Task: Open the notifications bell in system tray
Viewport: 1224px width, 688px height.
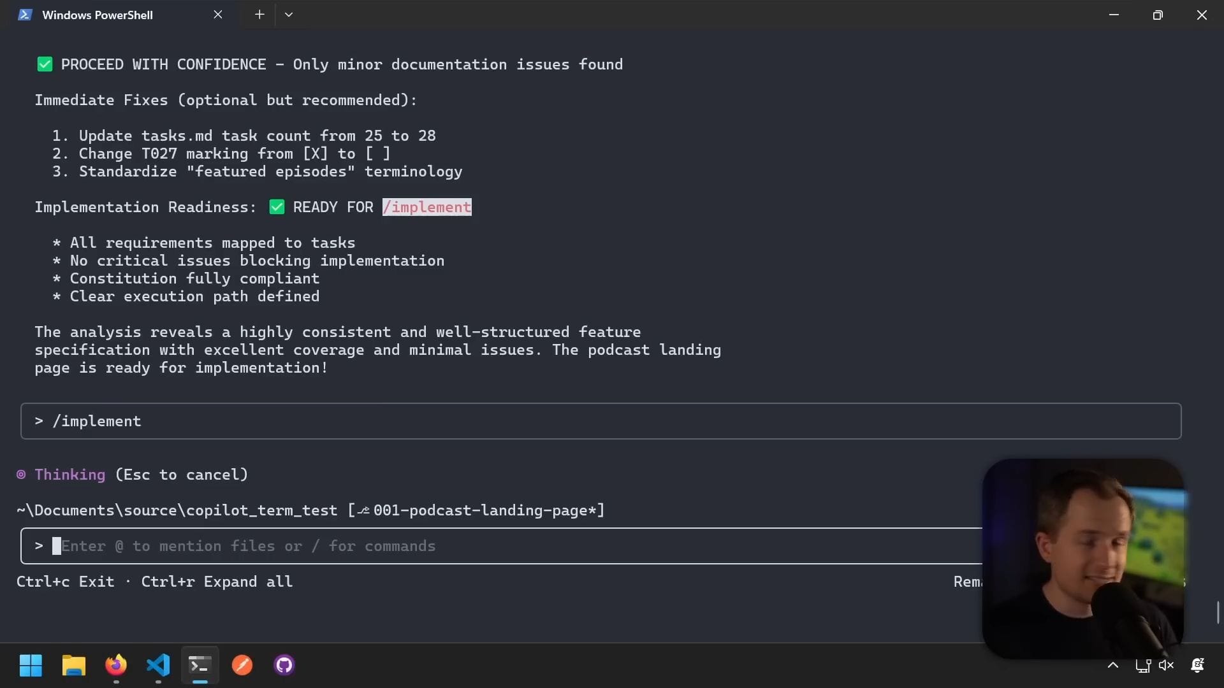Action: coord(1197,665)
